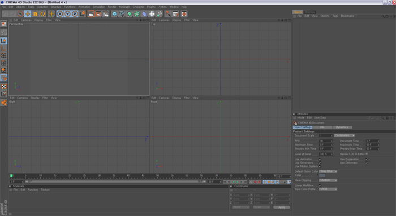Open the Centimeters unit dropdown
Viewport: 396px width, 216px height.
tap(345, 135)
